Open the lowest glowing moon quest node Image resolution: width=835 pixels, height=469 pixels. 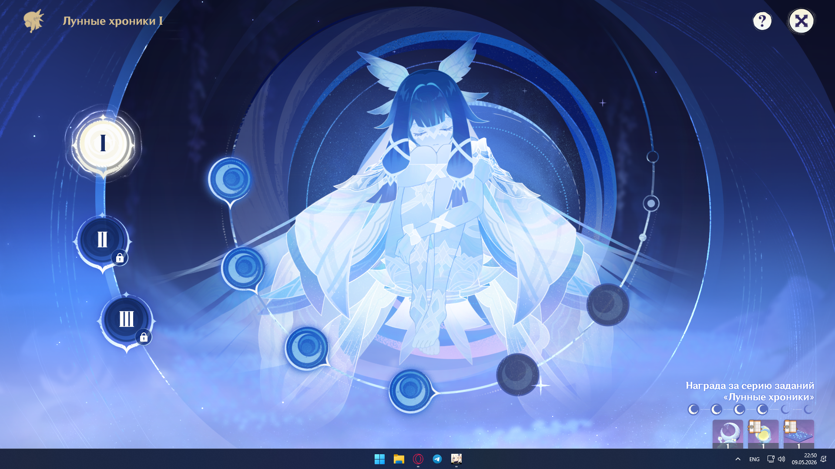(x=411, y=390)
